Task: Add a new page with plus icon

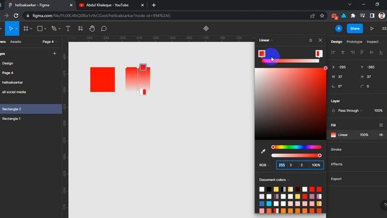Action: click(x=54, y=54)
